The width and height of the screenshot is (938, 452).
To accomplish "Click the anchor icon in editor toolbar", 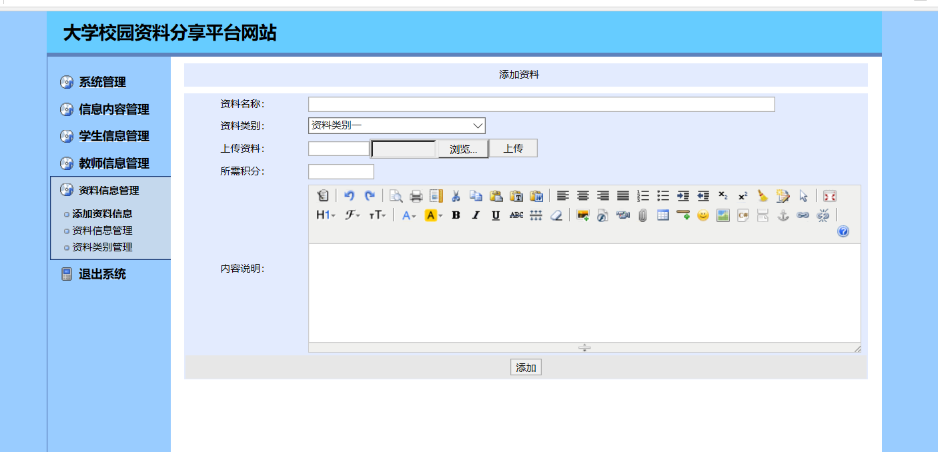I will [x=783, y=215].
